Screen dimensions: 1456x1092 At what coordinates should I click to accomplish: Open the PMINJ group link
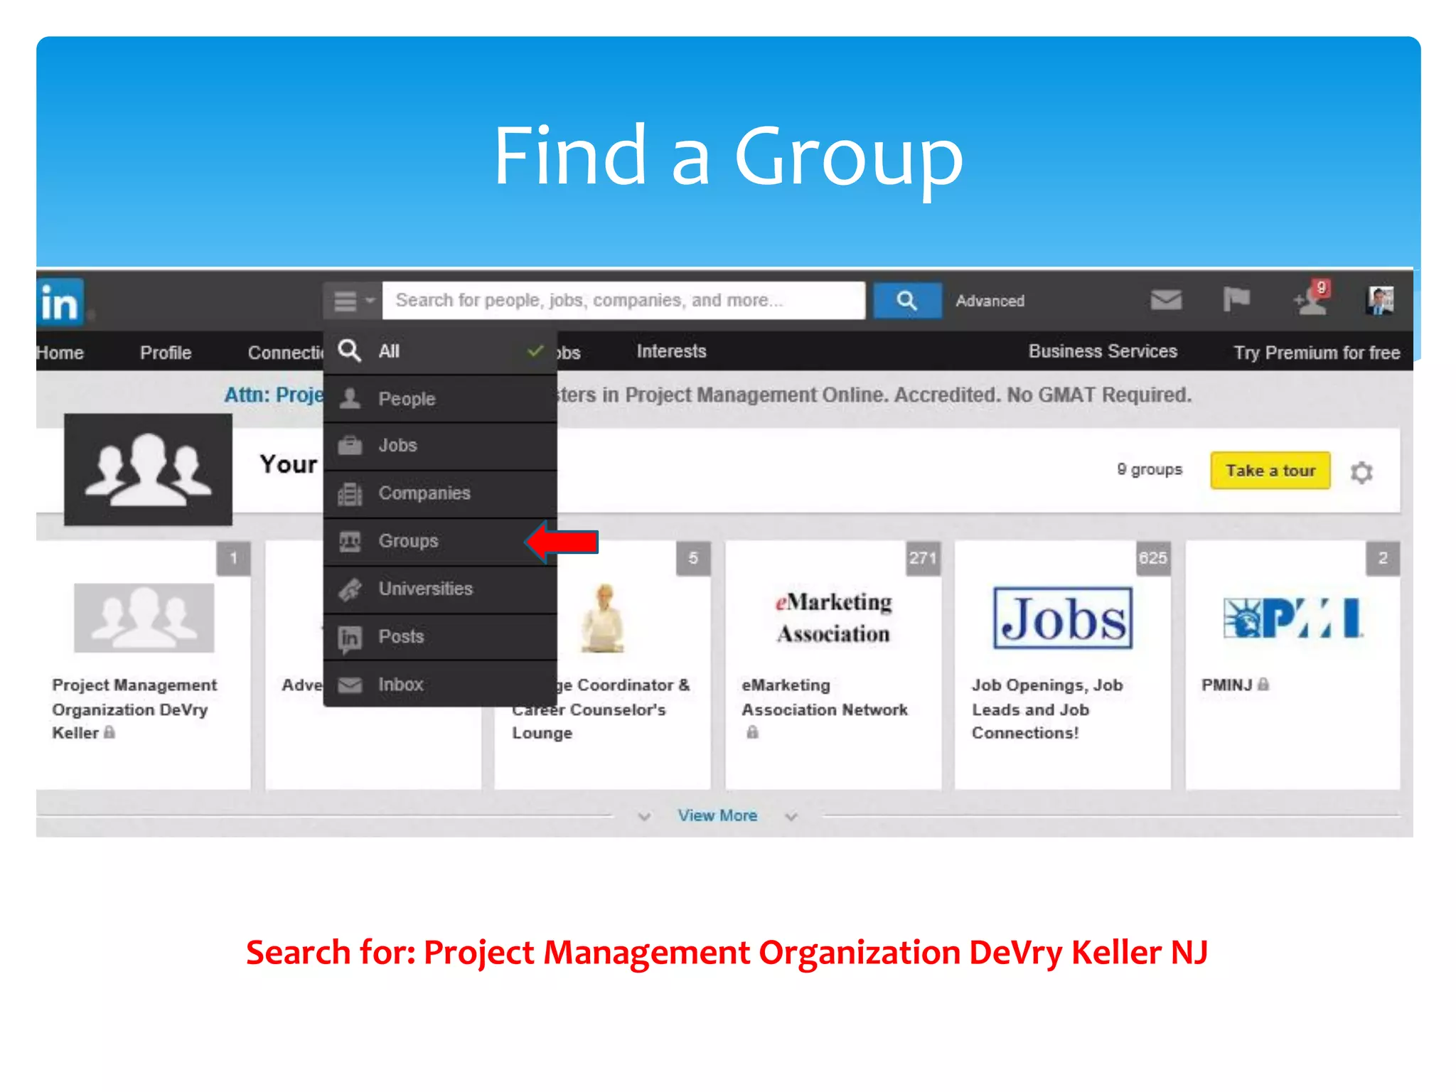point(1227,685)
